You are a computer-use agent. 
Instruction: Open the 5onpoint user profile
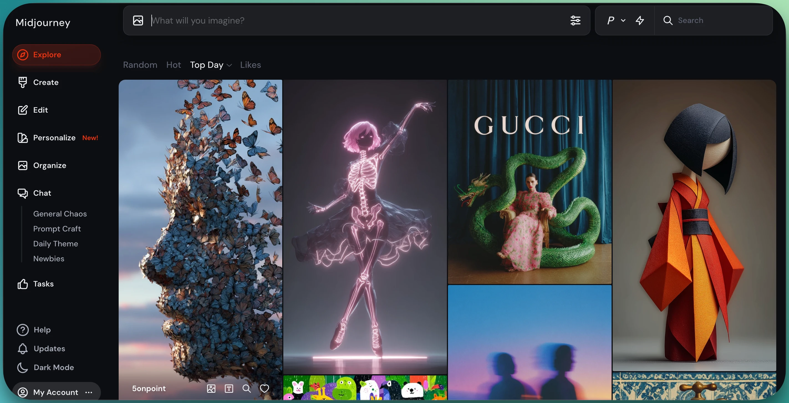[149, 389]
